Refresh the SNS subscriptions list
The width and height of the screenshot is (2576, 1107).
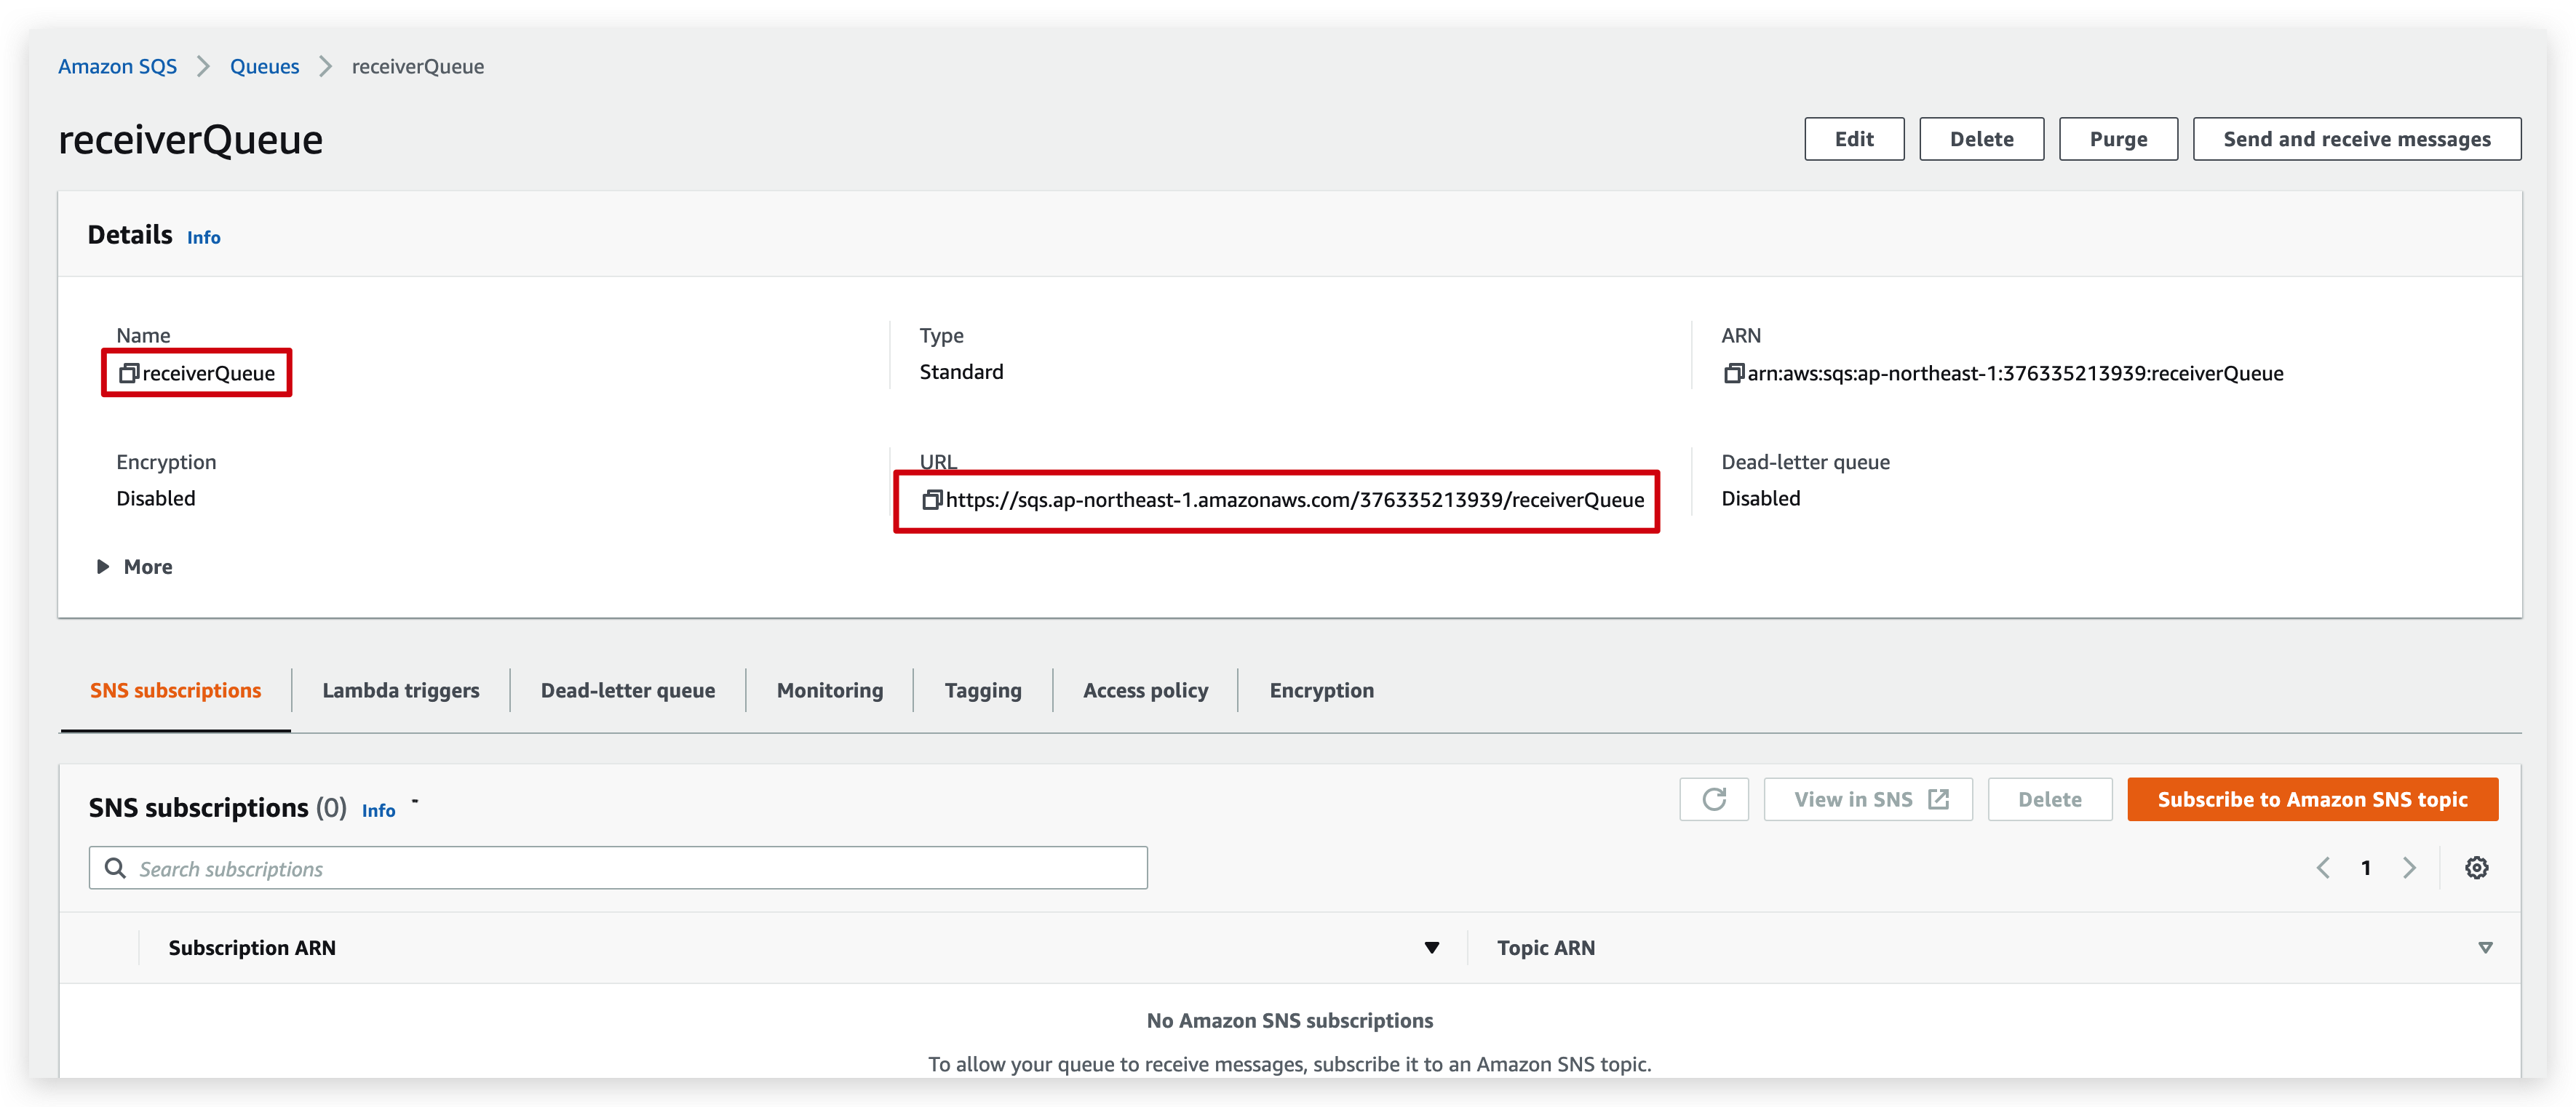tap(1713, 799)
